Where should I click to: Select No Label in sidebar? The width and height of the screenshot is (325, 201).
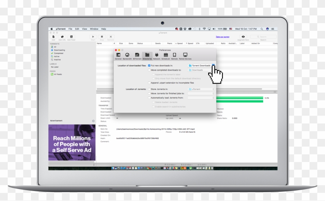click(55, 67)
